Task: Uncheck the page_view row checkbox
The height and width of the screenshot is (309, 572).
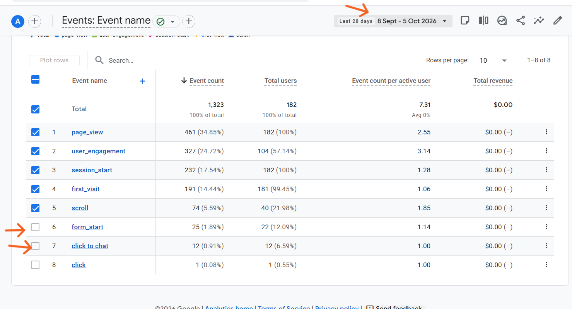Action: click(35, 132)
